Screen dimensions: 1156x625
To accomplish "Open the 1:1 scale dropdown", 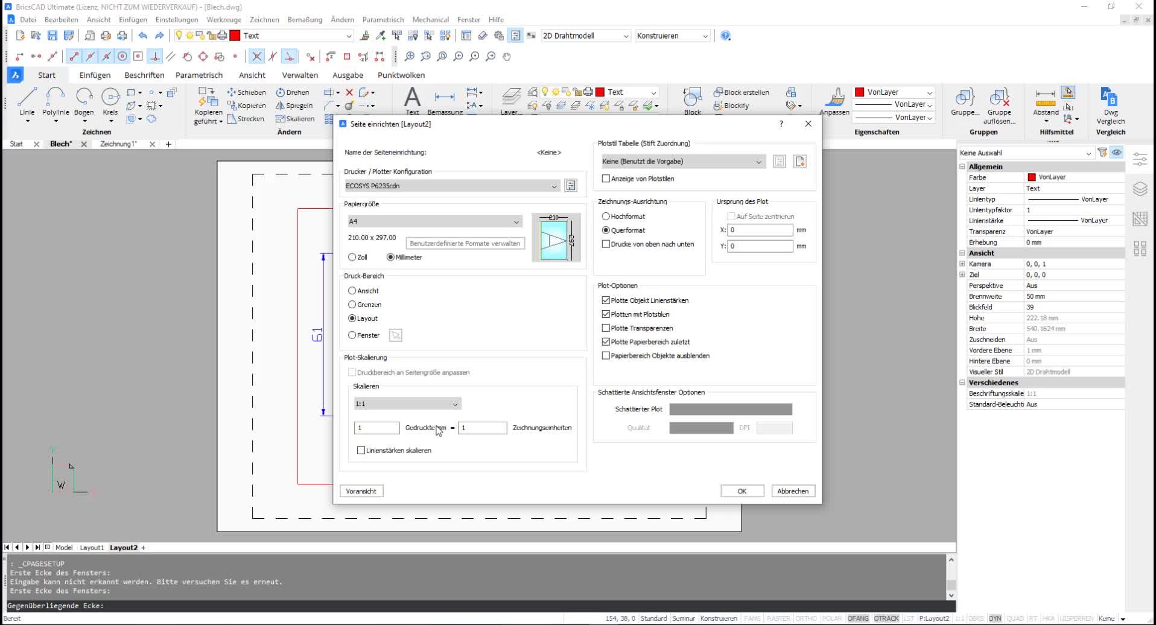I will click(x=407, y=404).
